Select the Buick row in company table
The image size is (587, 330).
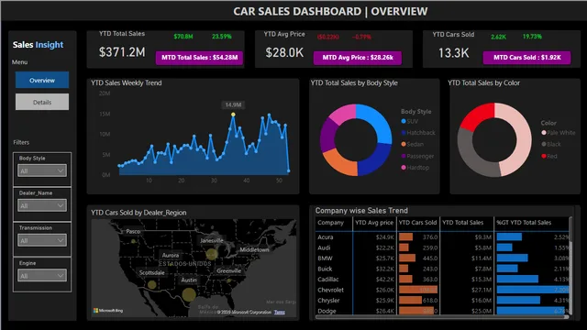442,269
